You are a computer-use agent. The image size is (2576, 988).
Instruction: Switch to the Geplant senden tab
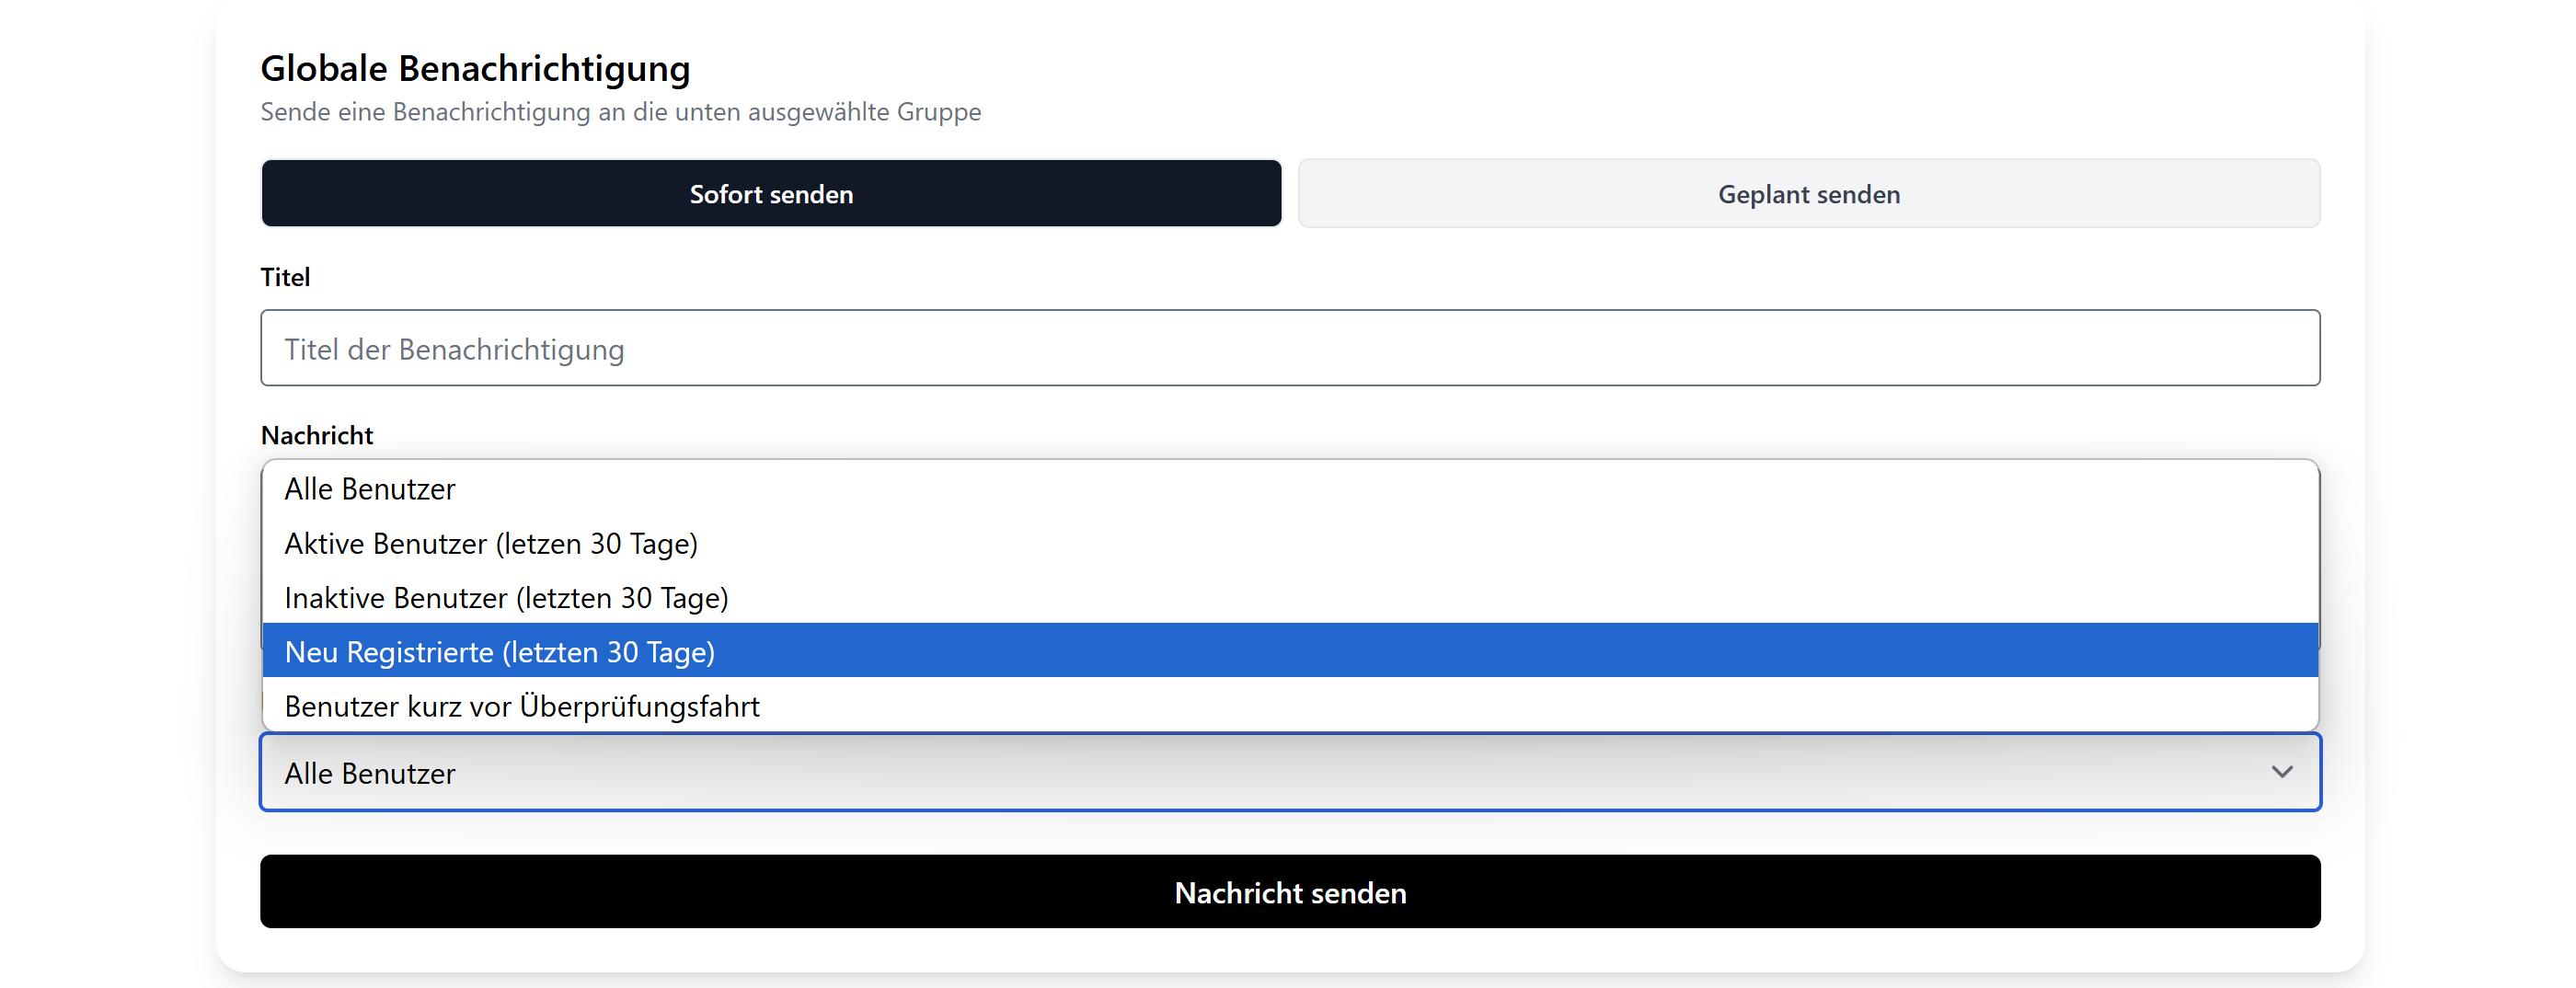click(x=1808, y=194)
